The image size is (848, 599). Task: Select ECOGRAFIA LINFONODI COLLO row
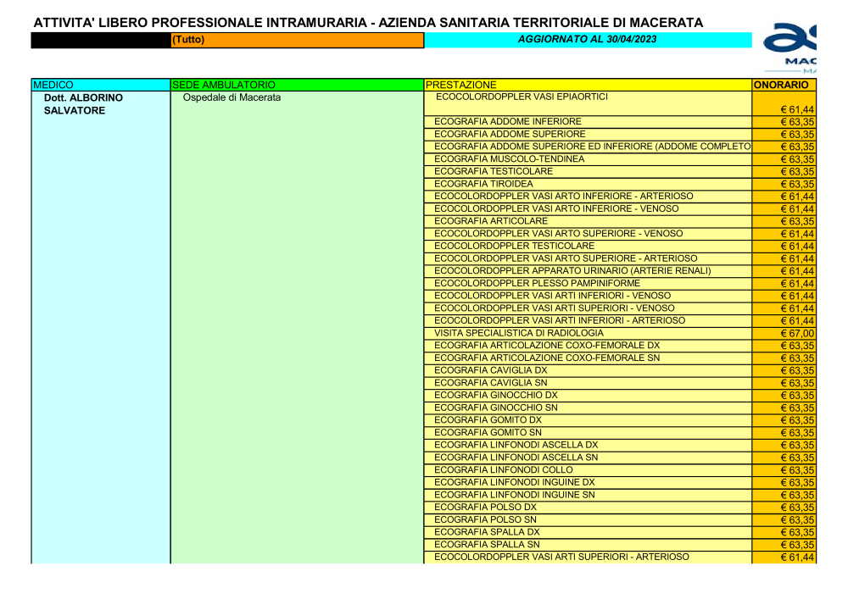504,470
